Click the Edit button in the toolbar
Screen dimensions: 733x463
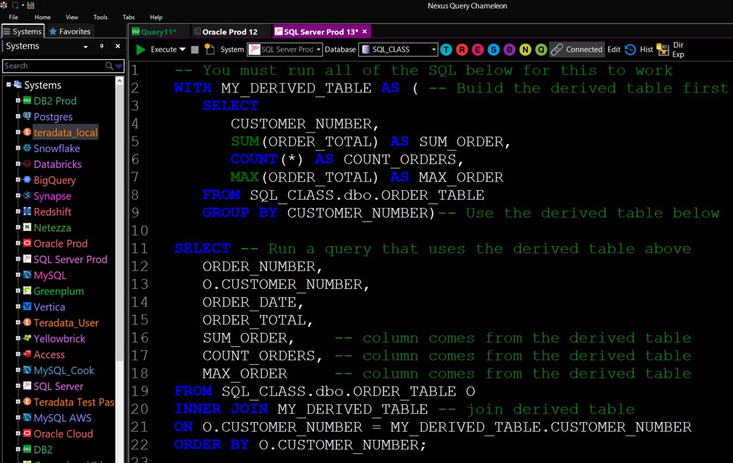pyautogui.click(x=614, y=50)
